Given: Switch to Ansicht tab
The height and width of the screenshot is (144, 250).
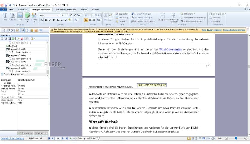Looking at the screenshot, I should pyautogui.click(x=84, y=10).
